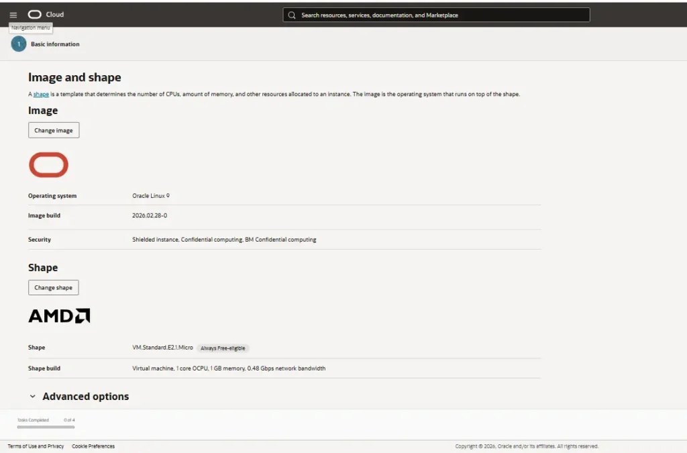Collapse the Advanced options chevron

[33, 396]
